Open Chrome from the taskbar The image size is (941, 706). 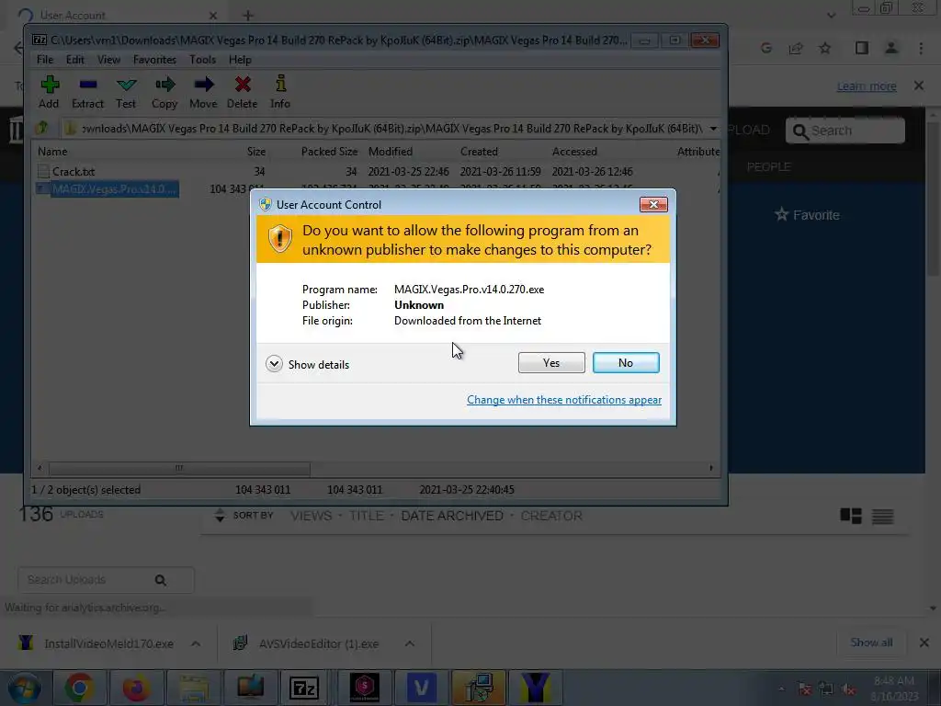click(x=79, y=688)
